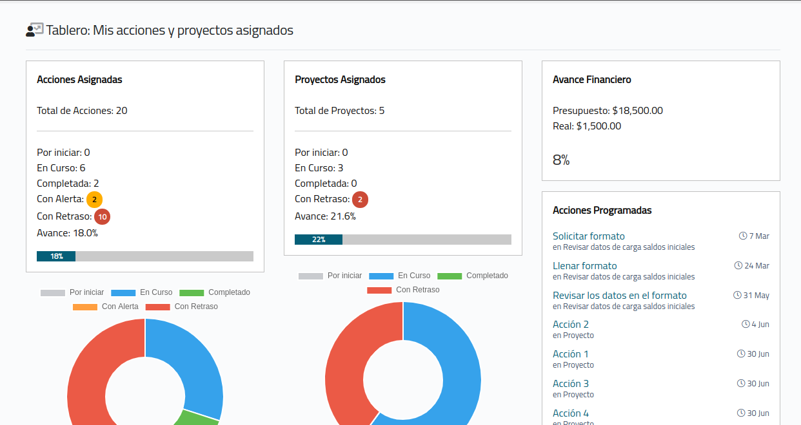Click the En Curso: 3 text
Screen dimensions: 801x425
[319, 168]
